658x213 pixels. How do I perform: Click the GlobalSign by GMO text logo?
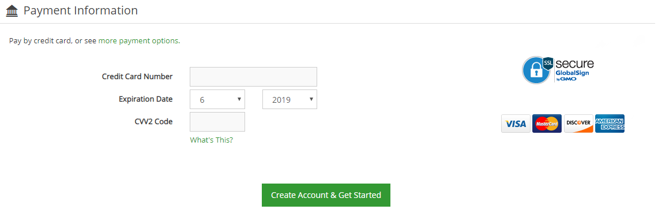[572, 75]
